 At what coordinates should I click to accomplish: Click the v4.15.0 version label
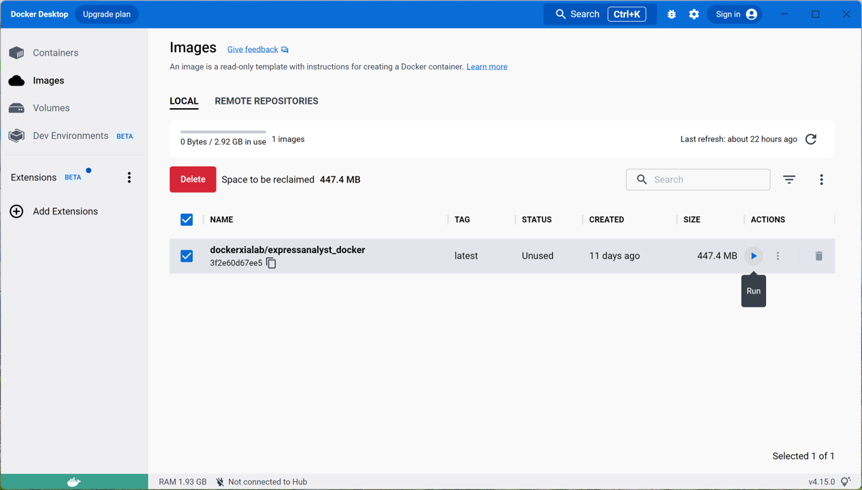click(x=821, y=482)
